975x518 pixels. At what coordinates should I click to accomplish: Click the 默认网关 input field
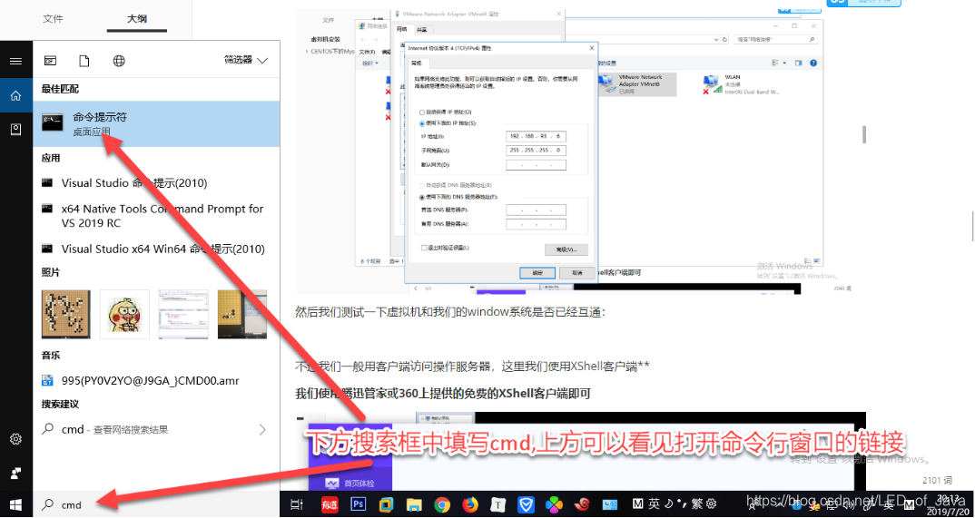click(536, 165)
